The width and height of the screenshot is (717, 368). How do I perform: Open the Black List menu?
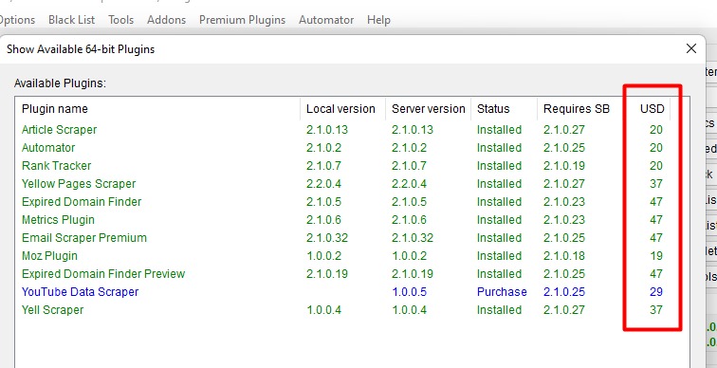pos(71,20)
